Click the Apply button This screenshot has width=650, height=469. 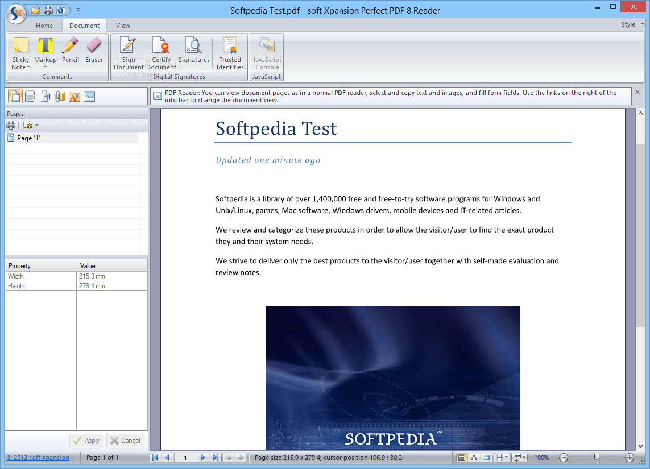tap(86, 441)
